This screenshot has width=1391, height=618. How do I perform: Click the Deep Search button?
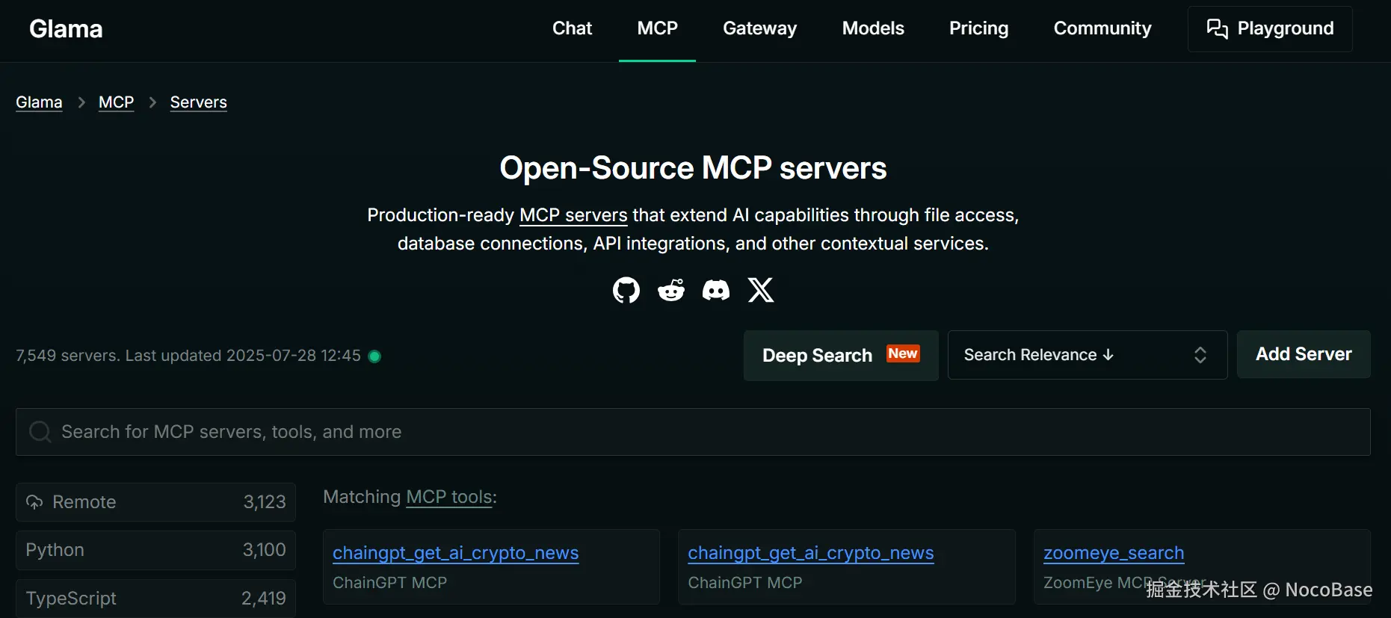click(840, 356)
